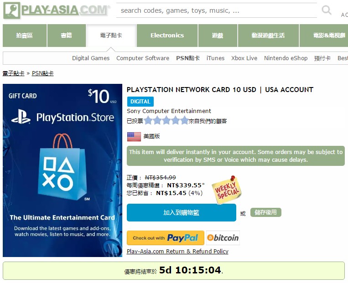Open the Electronics tab
The width and height of the screenshot is (348, 283).
tap(167, 36)
